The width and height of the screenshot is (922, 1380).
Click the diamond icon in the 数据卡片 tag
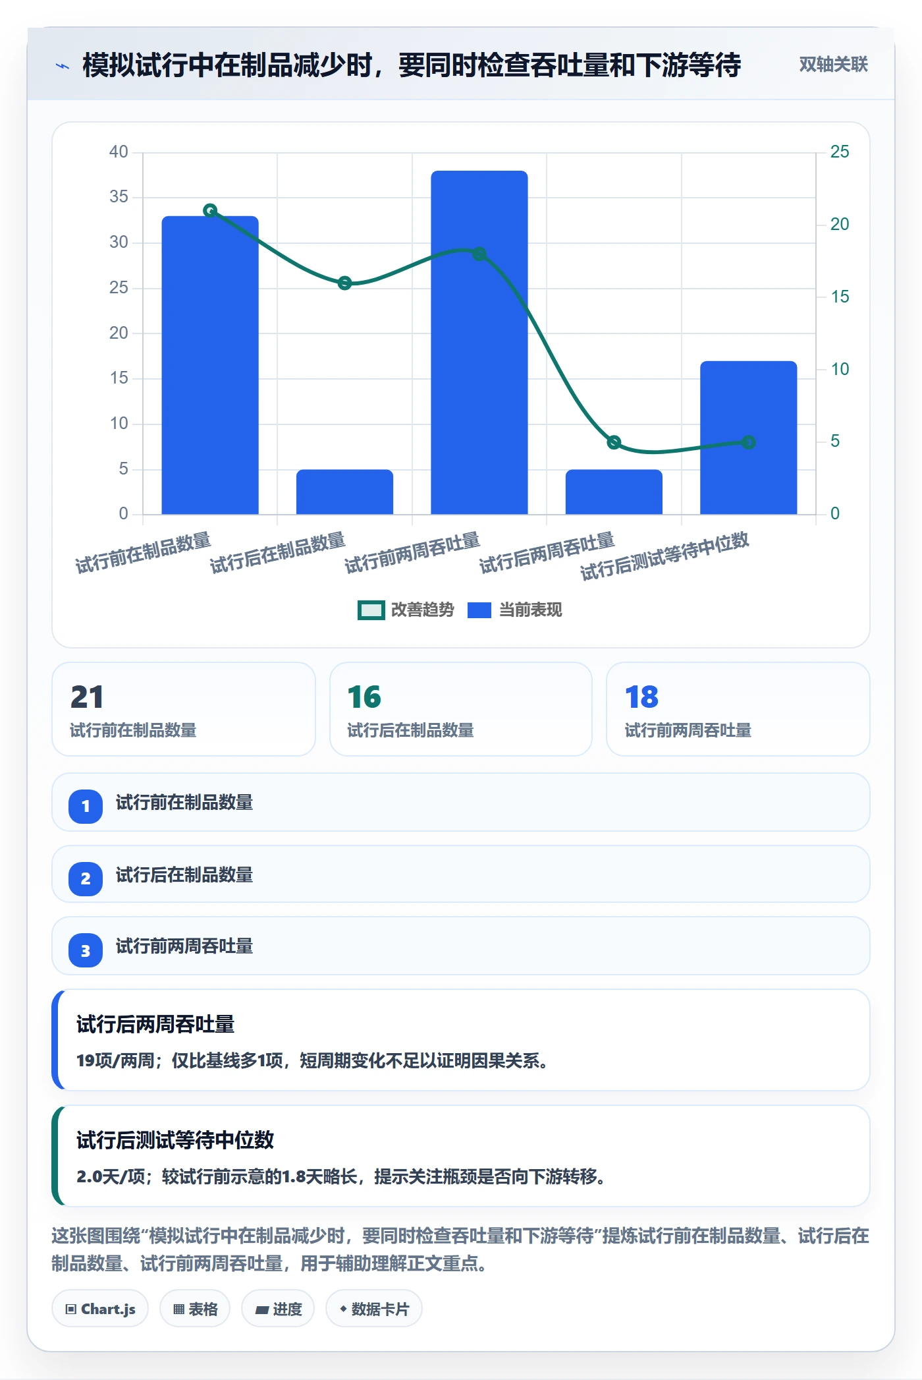coord(343,1309)
